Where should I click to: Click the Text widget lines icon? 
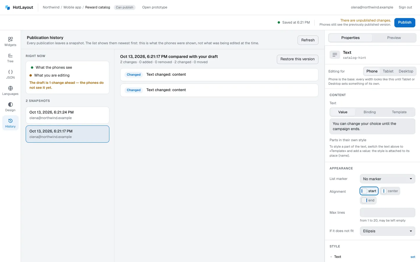[335, 55]
